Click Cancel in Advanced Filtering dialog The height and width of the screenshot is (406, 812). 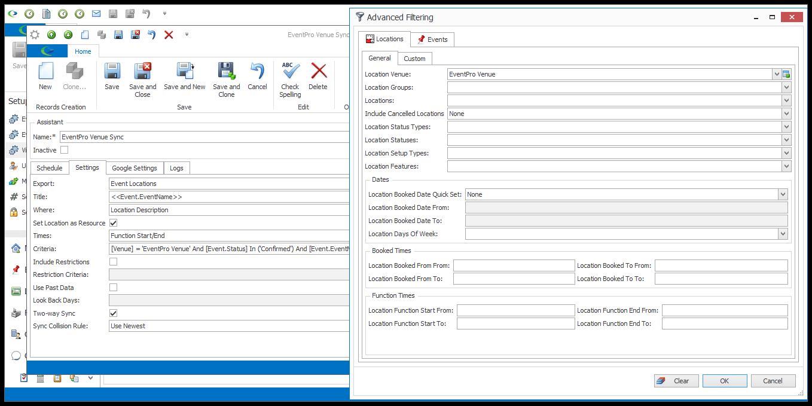point(773,381)
